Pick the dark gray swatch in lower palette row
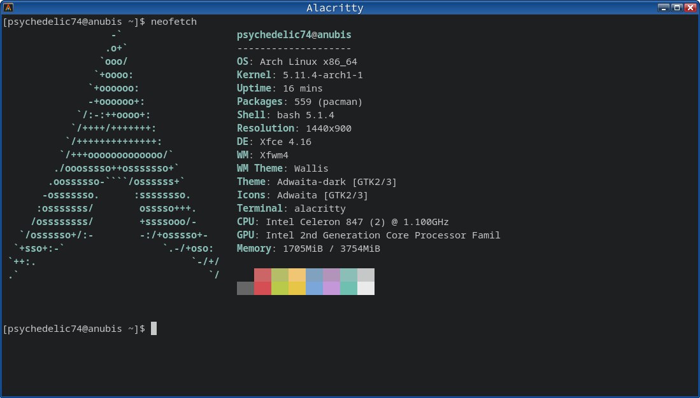This screenshot has height=398, width=700. click(245, 289)
